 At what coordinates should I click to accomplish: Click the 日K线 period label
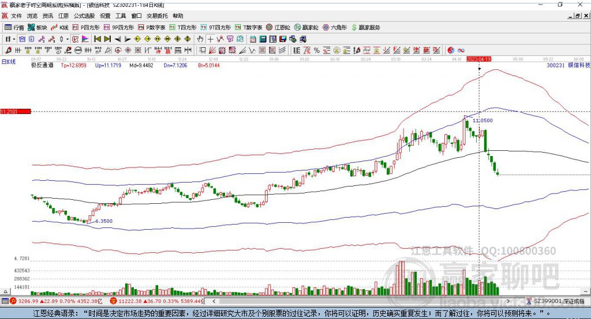coord(9,62)
